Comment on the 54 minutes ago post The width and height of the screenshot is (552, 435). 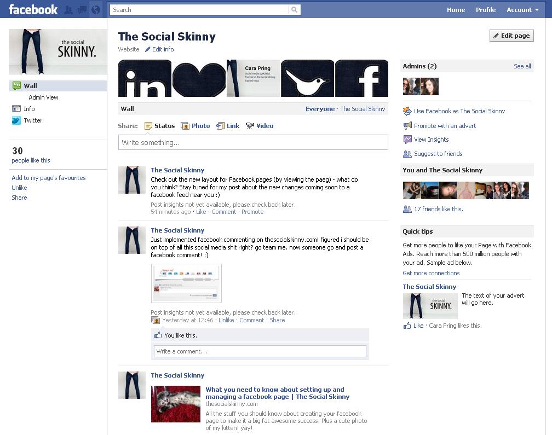coord(224,212)
